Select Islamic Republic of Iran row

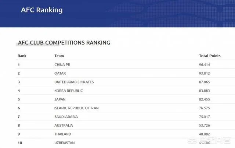coord(76,108)
